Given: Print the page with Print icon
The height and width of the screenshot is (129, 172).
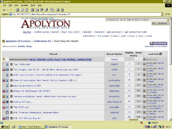Looking at the screenshot, I should [58, 10].
